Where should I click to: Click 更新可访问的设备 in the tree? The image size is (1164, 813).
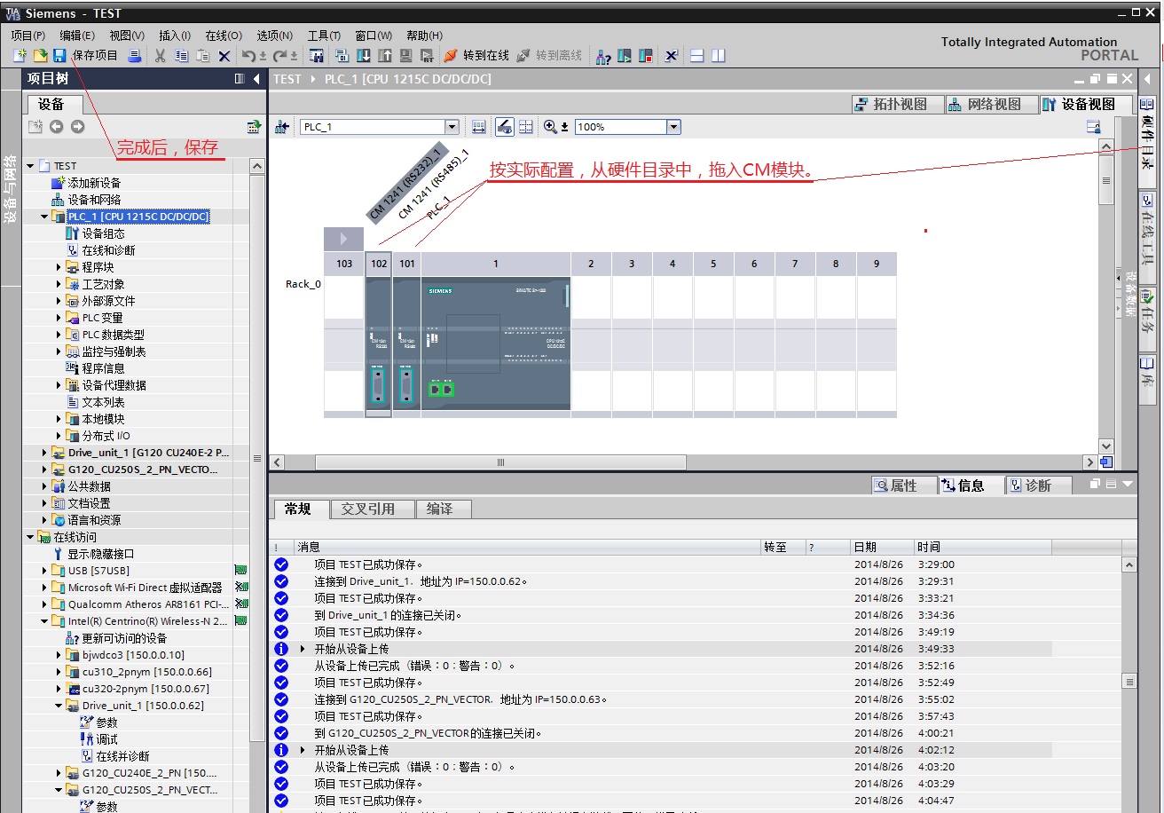click(124, 638)
